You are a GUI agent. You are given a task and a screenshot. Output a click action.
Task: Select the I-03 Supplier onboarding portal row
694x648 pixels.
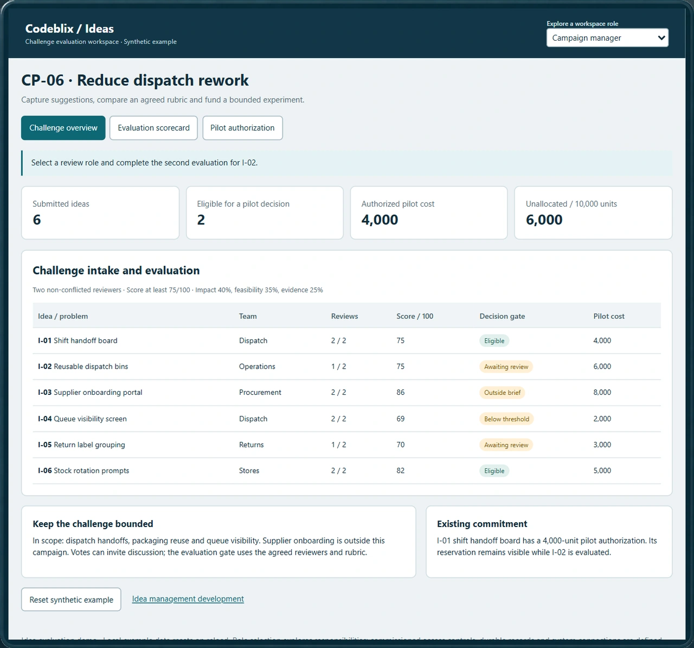point(346,393)
